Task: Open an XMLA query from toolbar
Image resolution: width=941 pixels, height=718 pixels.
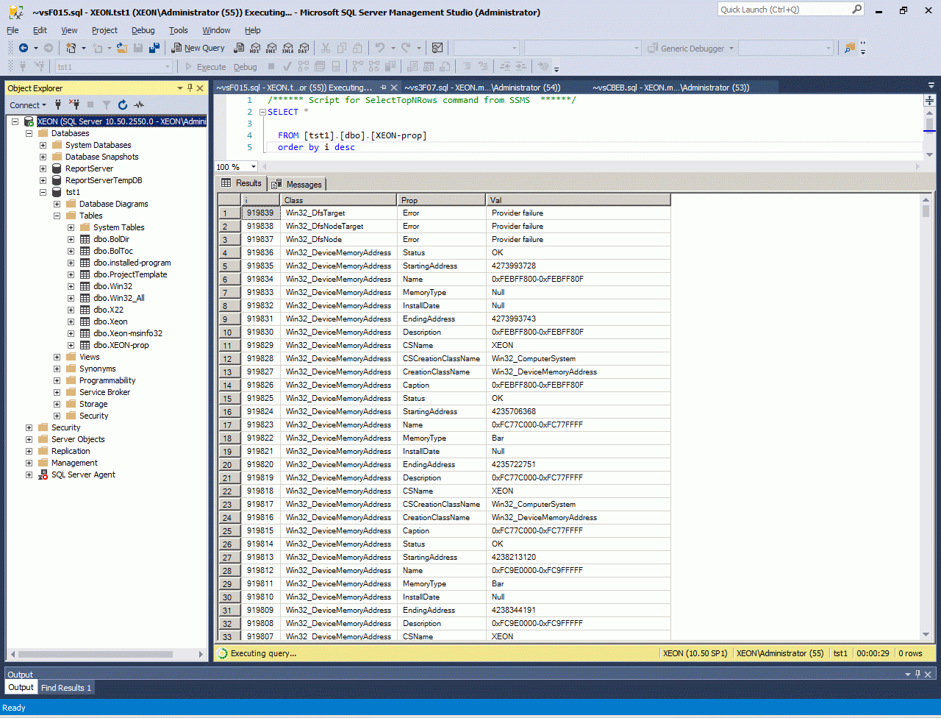Action: coord(287,48)
